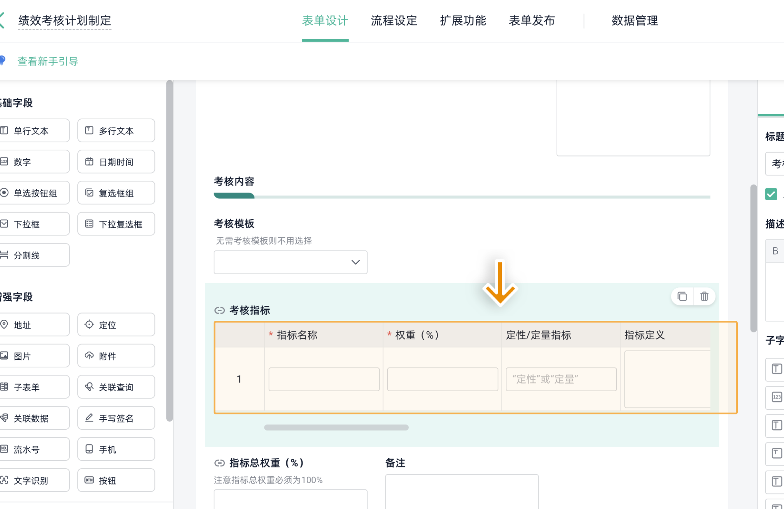This screenshot has width=784, height=509.
Task: Open the 考核模板 dropdown
Action: coord(290,262)
